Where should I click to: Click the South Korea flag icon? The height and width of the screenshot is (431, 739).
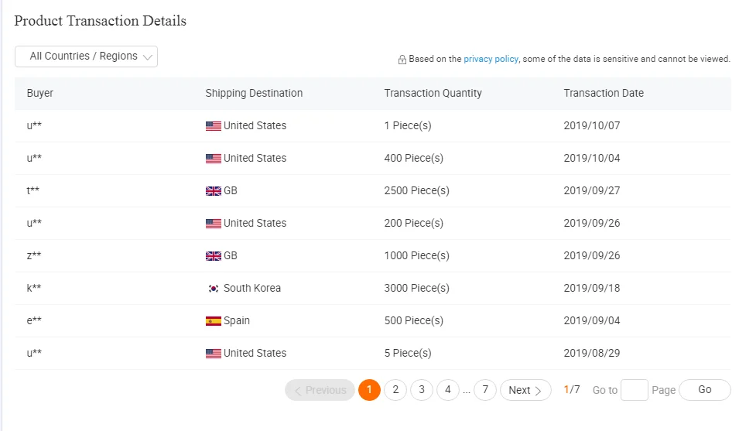[x=214, y=289]
